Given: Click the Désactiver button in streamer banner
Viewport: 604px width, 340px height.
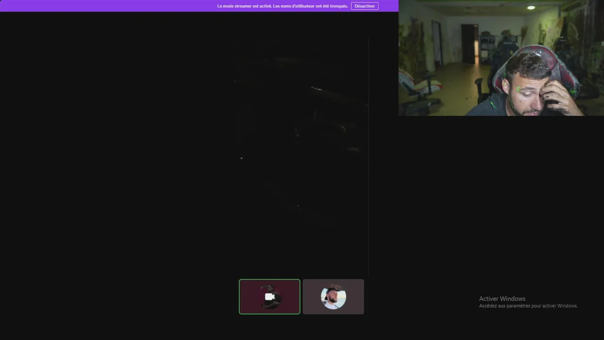Looking at the screenshot, I should [364, 6].
